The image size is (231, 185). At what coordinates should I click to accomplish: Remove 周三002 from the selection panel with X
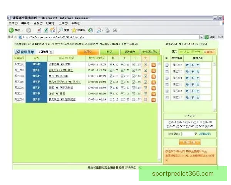(167, 65)
